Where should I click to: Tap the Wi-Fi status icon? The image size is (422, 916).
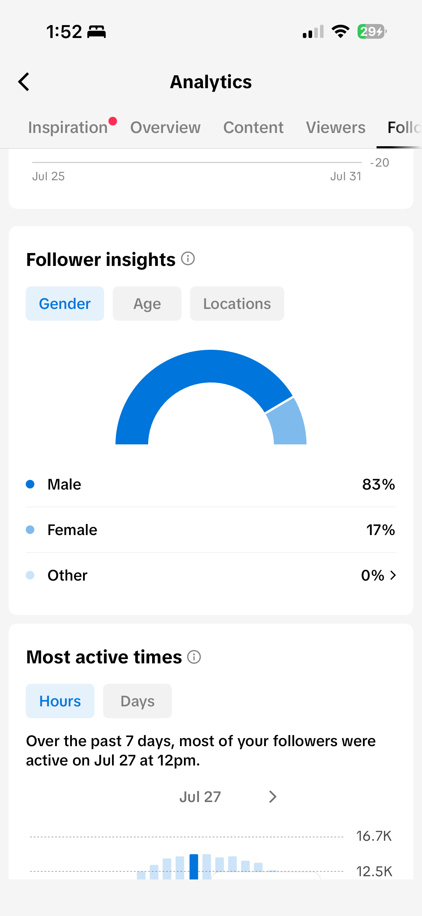click(x=341, y=32)
